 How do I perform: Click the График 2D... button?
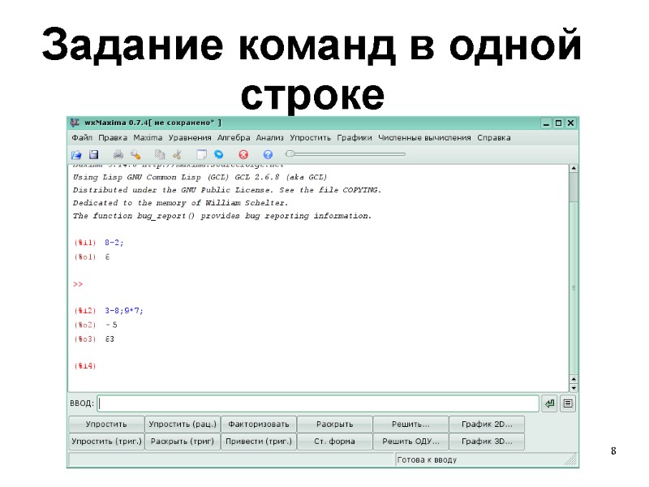487,424
